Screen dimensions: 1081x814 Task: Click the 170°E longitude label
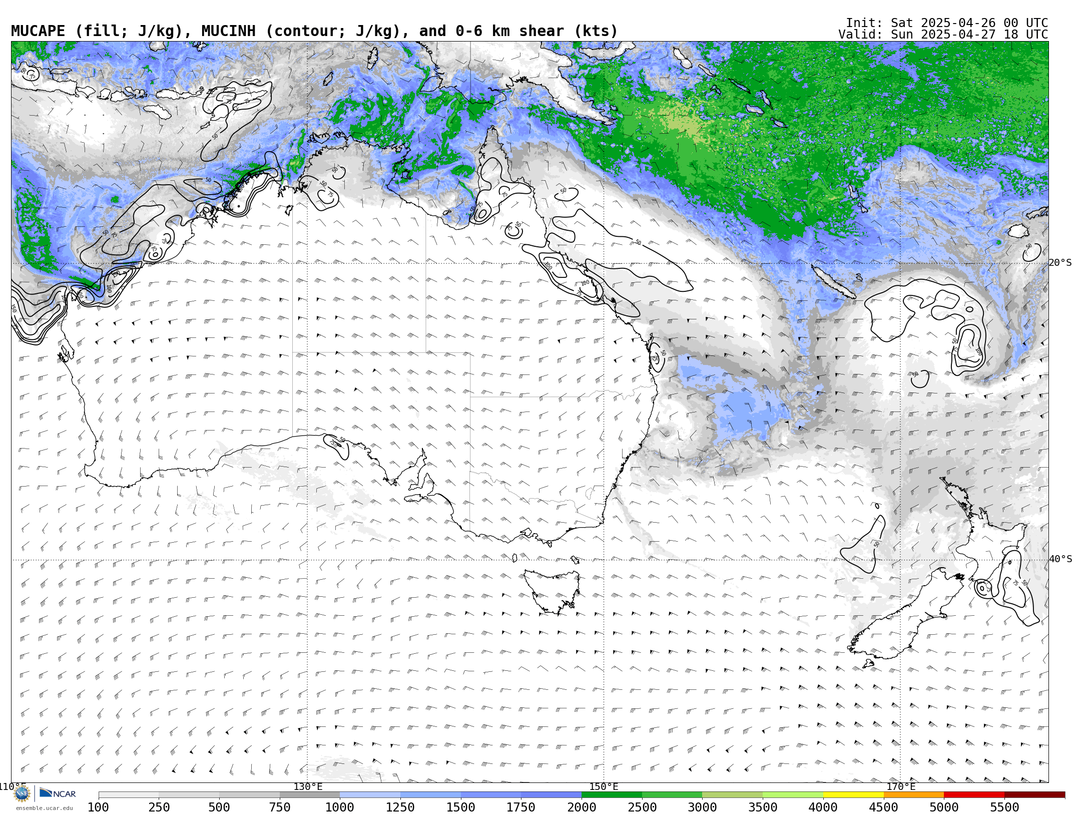[x=901, y=787]
